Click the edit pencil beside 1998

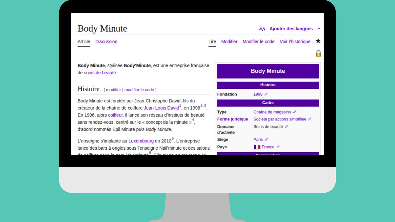(266, 94)
